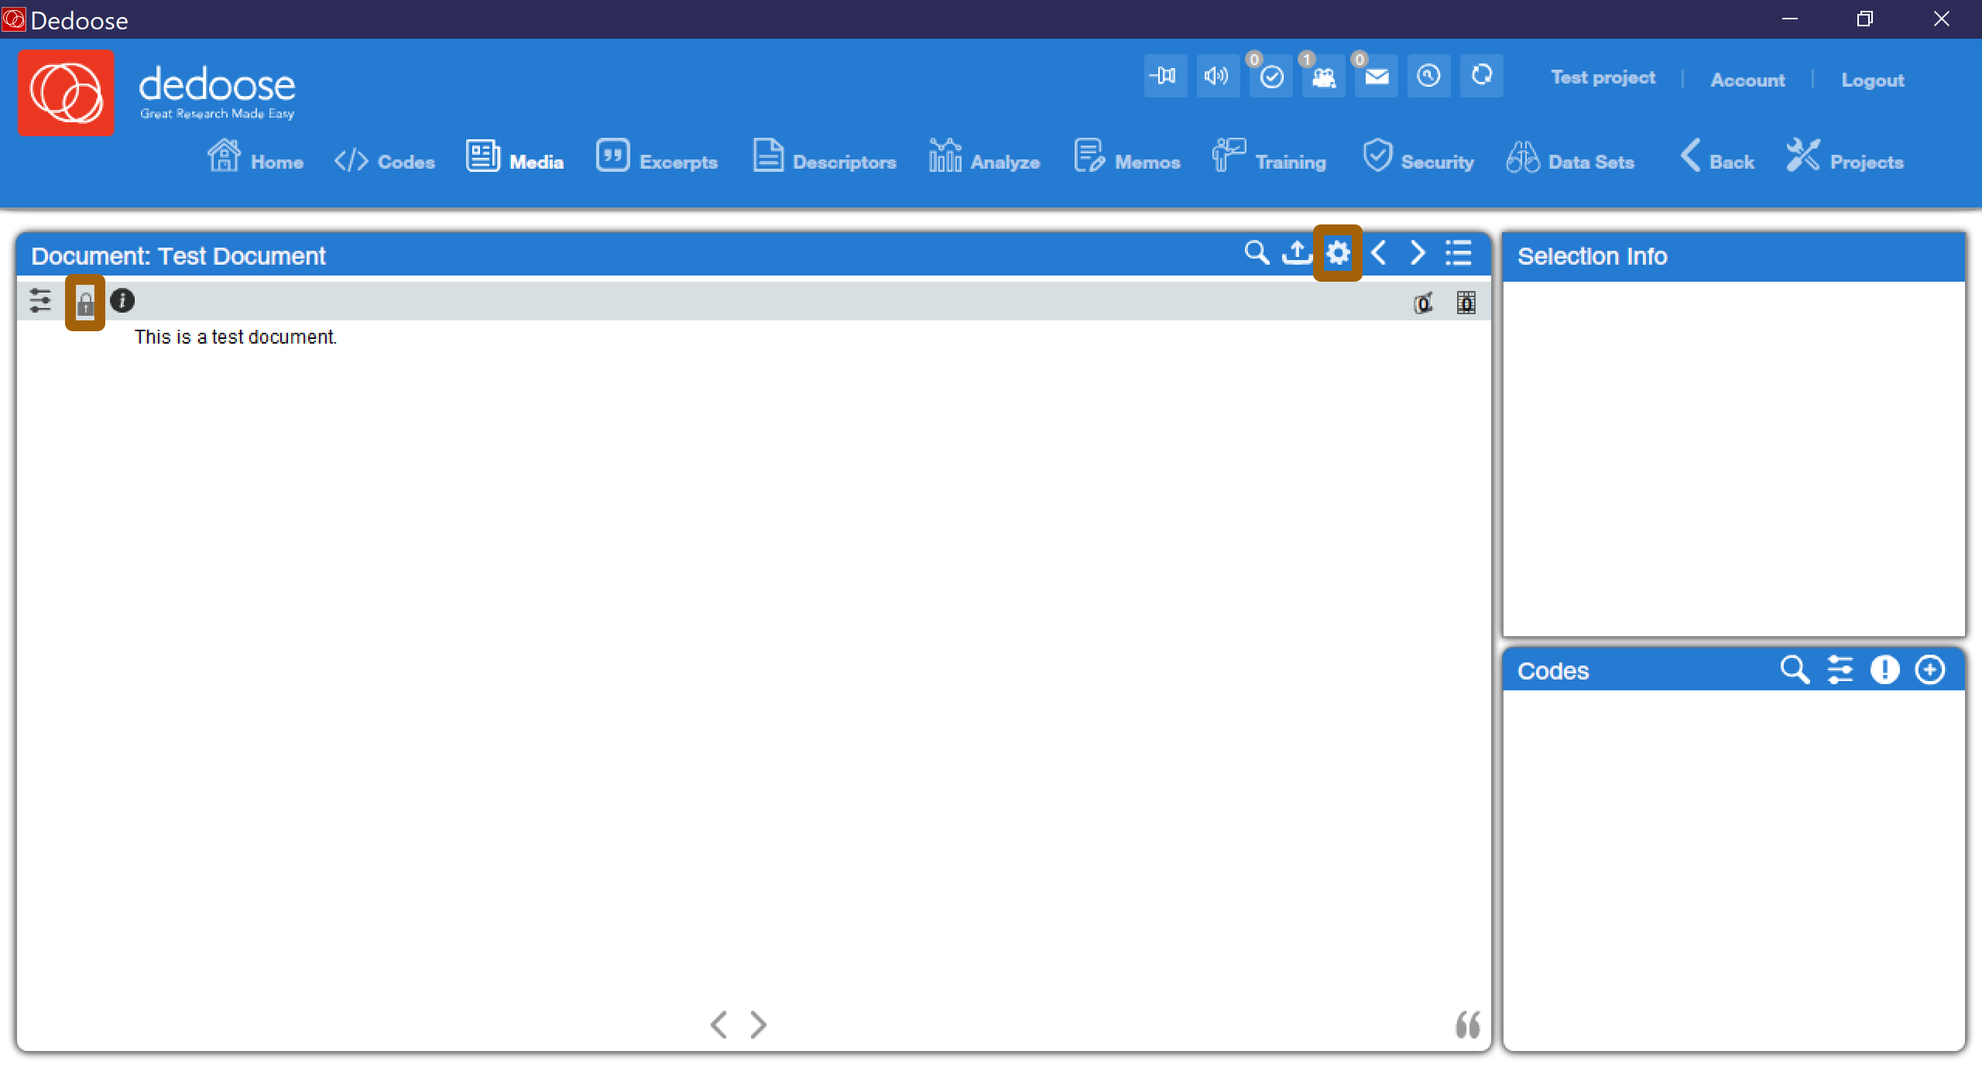Show document info icon
Screen dimensions: 1982x1068
[x=122, y=300]
